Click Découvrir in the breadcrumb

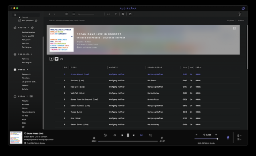59,20
